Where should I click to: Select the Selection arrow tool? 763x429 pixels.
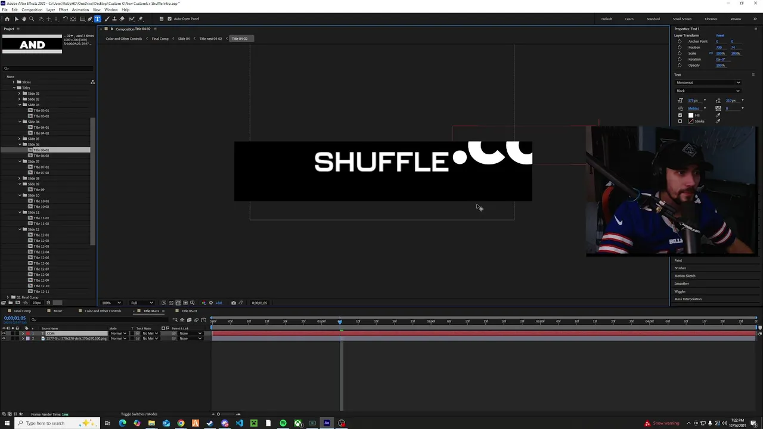pos(17,19)
